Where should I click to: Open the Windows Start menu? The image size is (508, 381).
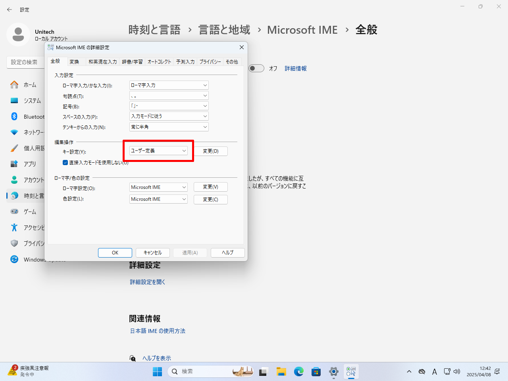point(158,371)
